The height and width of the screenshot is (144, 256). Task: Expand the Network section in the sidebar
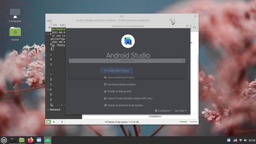(48, 110)
